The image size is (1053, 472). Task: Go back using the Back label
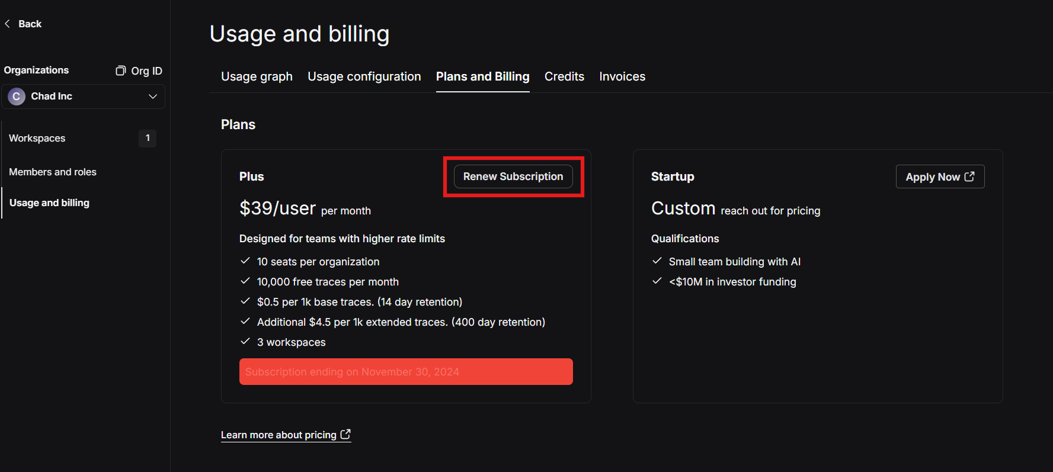tap(30, 24)
